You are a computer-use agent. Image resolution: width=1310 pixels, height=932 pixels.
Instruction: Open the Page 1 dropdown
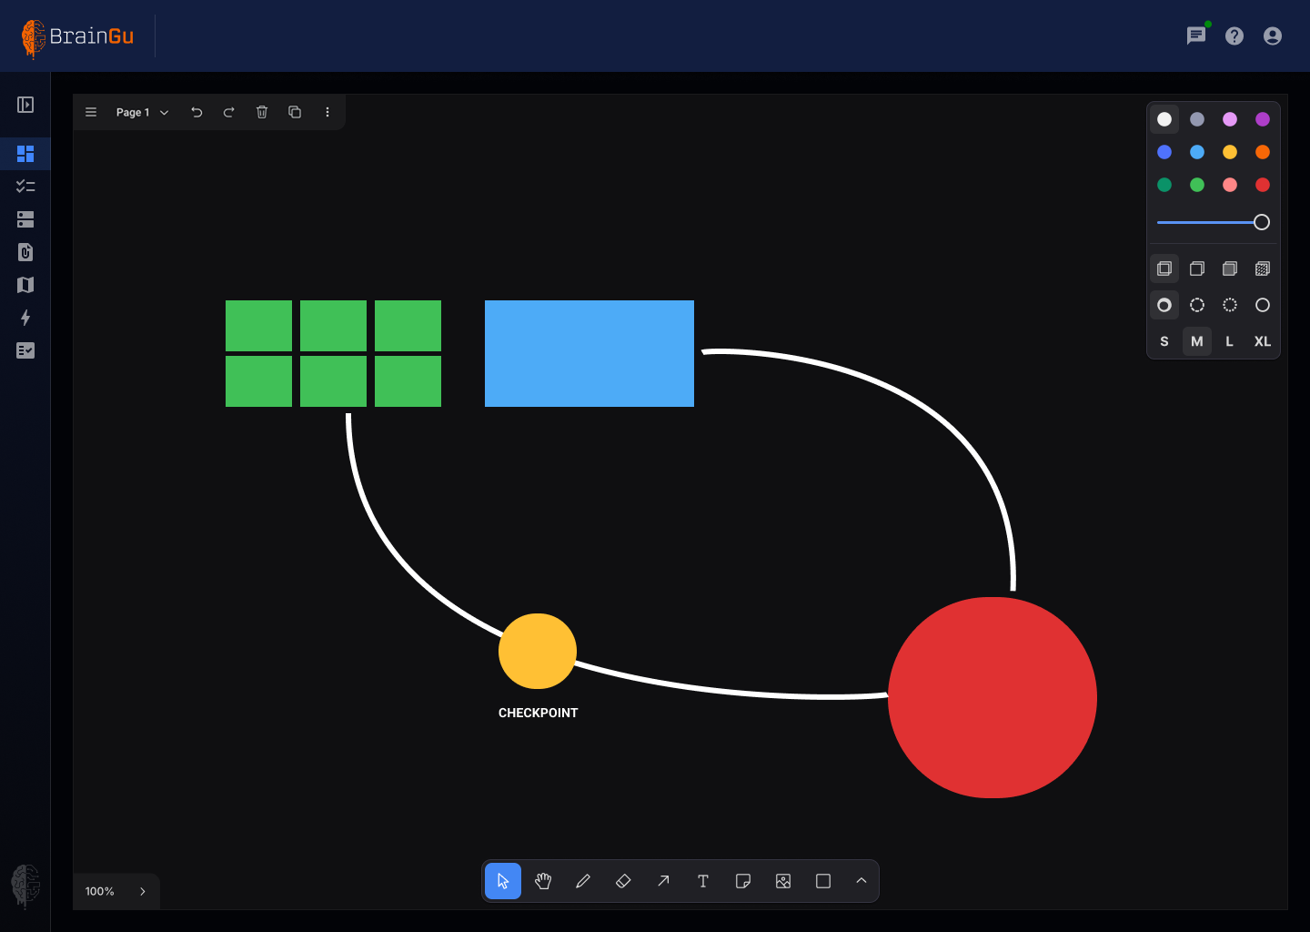click(142, 112)
